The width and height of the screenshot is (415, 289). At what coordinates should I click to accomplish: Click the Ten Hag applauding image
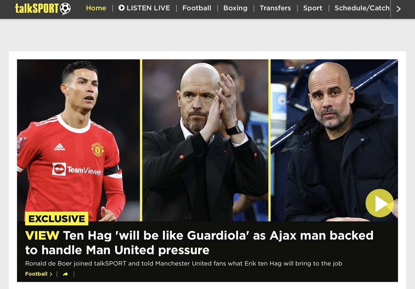click(205, 140)
